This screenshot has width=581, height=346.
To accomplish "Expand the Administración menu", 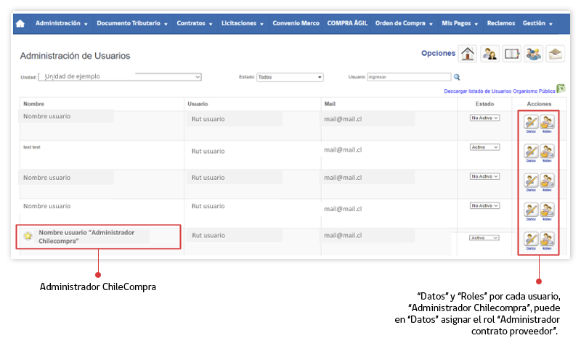I will tap(62, 23).
